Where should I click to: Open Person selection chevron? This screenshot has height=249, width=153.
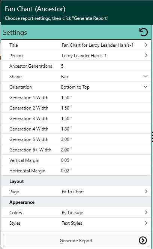point(146,55)
